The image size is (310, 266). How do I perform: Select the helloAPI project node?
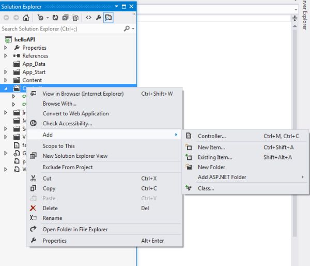[25, 39]
